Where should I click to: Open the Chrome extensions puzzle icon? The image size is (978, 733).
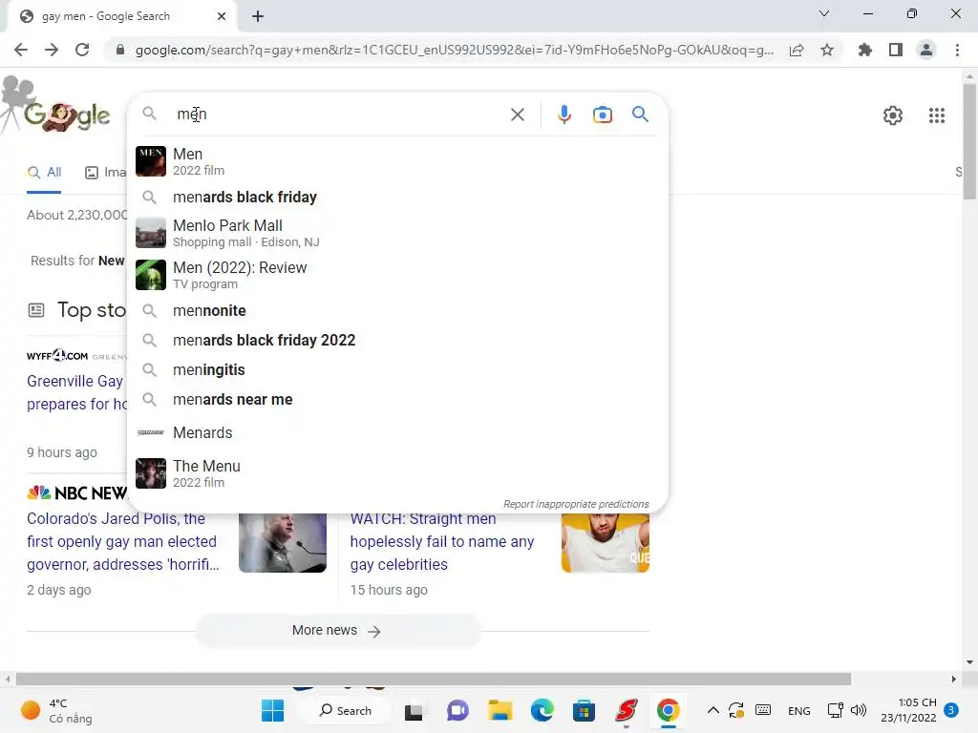(865, 50)
